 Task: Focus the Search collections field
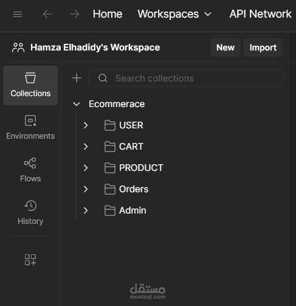coord(185,78)
